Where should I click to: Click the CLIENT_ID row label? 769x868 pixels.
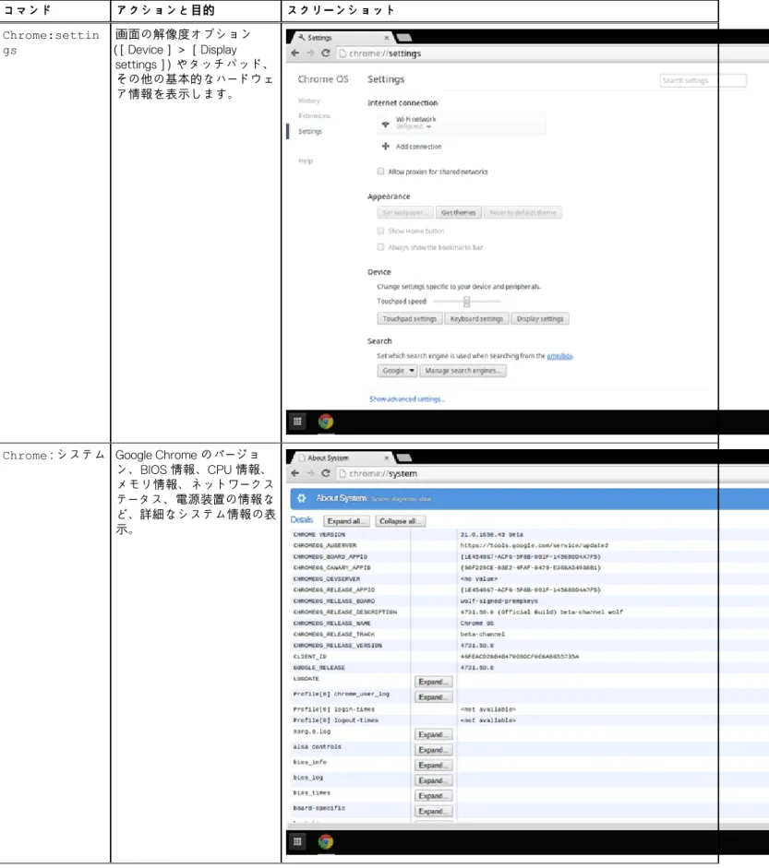point(309,657)
